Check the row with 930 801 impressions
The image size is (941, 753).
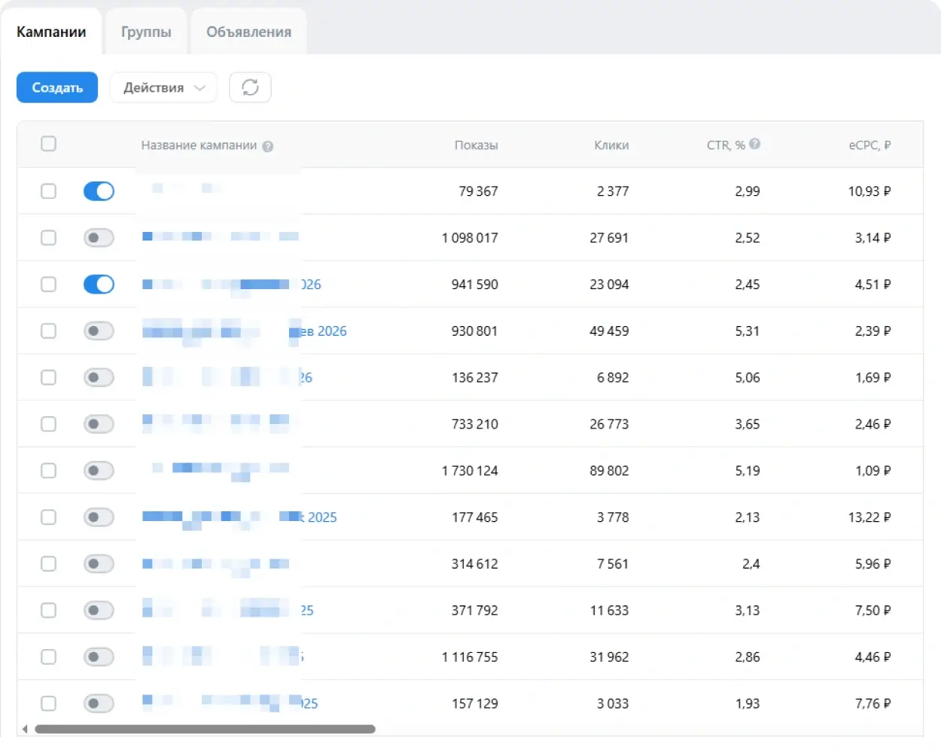[48, 331]
